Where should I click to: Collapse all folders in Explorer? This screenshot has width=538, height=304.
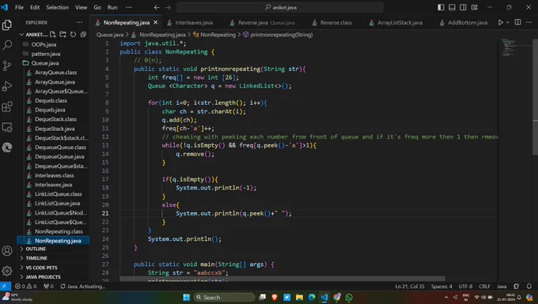tap(83, 34)
